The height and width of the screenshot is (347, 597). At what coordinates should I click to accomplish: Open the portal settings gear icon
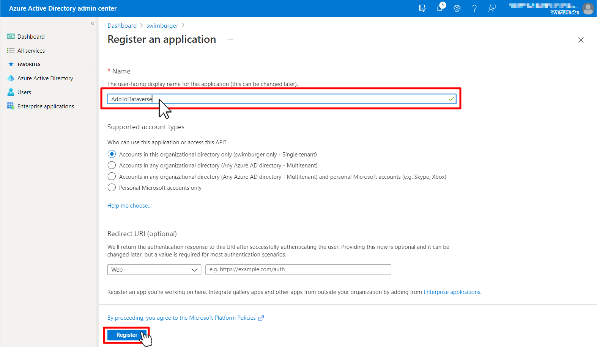[457, 8]
